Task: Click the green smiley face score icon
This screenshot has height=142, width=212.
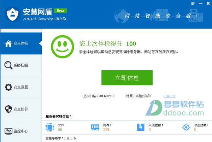Action: tap(63, 47)
